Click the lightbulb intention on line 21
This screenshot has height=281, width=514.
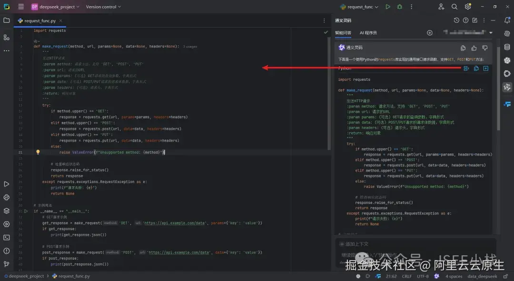click(x=38, y=152)
